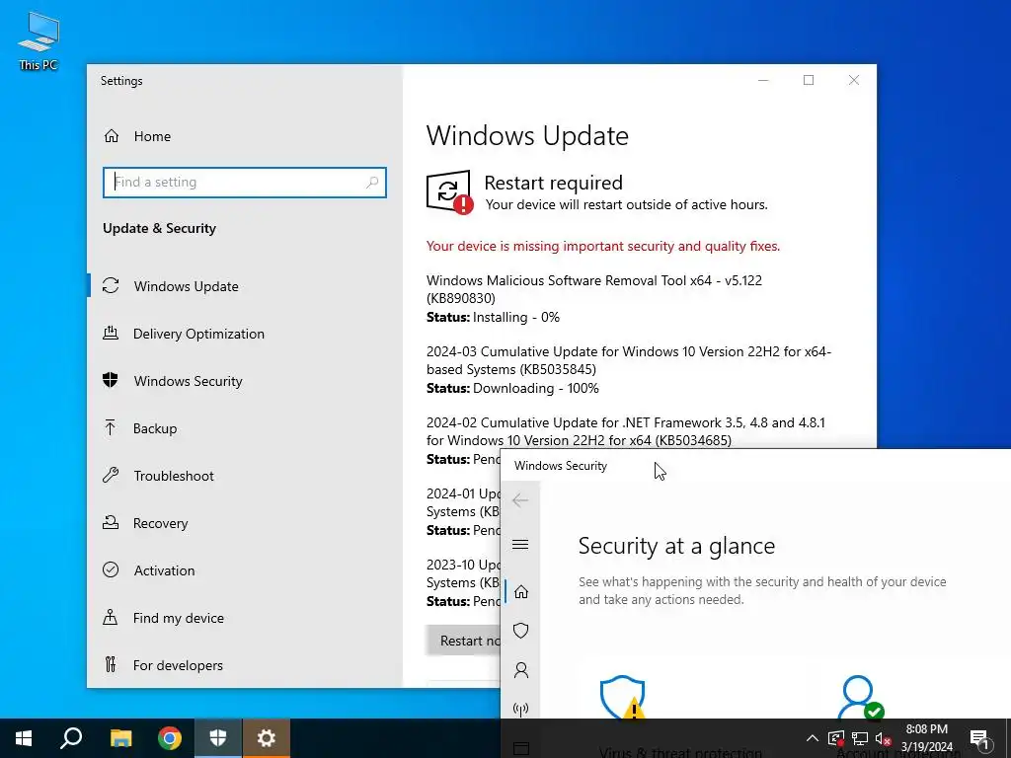Show hidden system tray icons
Viewport: 1011px width, 758px height.
coord(813,738)
